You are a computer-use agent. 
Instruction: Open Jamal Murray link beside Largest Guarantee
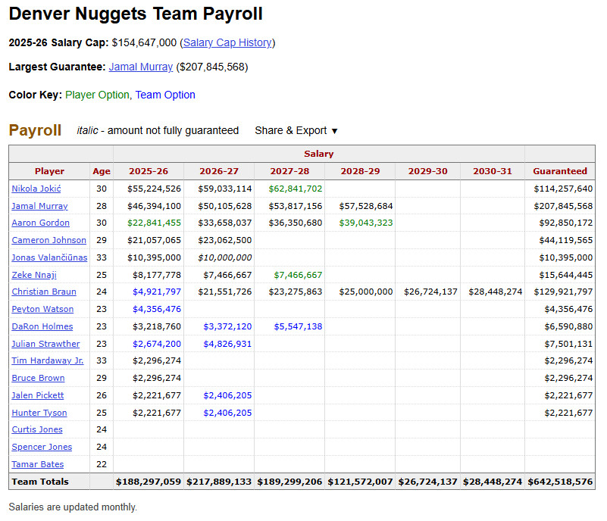click(140, 67)
